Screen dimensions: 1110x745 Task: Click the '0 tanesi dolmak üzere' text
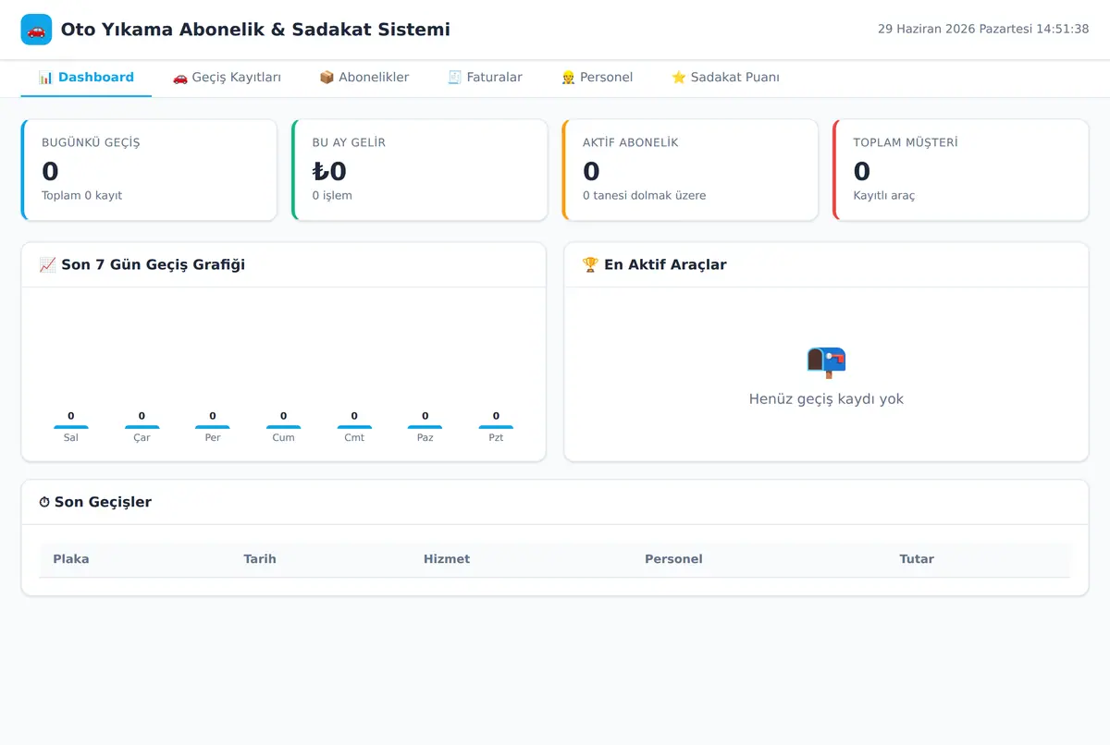point(644,196)
